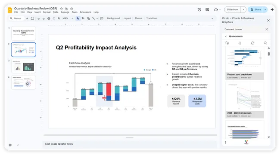Click the Layout button
Screen dimensions: 280x155
pyautogui.click(x=128, y=18)
